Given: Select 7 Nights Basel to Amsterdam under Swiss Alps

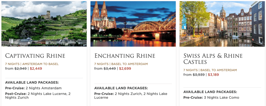Looking at the screenshot, I should pos(210,70).
